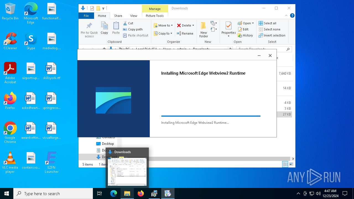354x199 pixels.
Task: Open the New item dropdown
Action: tap(214, 23)
